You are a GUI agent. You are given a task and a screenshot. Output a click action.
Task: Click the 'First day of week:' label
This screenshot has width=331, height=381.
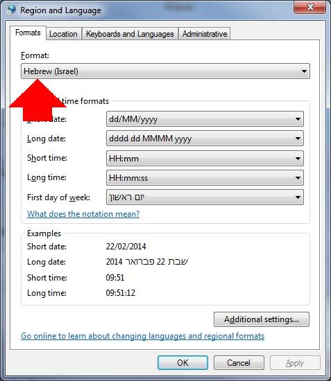pyautogui.click(x=59, y=197)
